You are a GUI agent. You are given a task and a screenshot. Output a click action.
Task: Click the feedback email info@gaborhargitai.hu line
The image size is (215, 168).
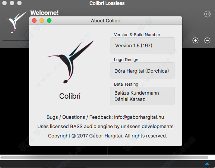(105, 117)
